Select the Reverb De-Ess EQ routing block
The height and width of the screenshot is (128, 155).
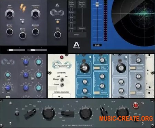82,4
